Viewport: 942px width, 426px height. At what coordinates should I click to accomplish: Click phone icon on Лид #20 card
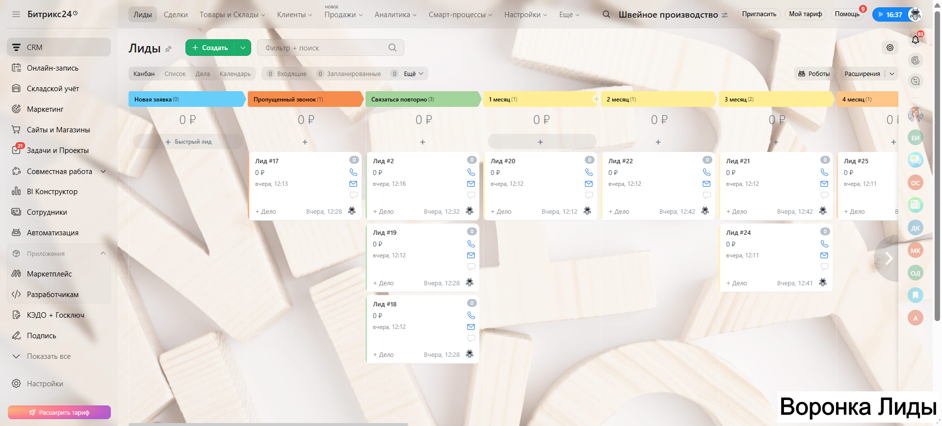coord(589,172)
